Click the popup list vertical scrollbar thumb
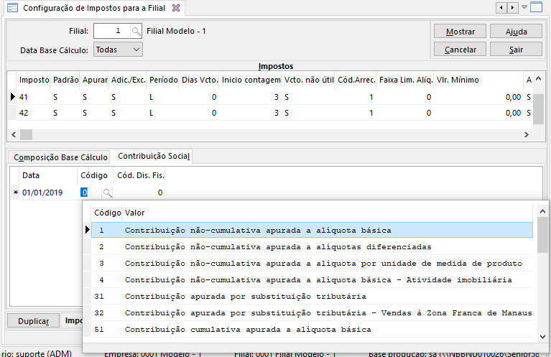Image resolution: width=551 pixels, height=357 pixels. pos(542,235)
